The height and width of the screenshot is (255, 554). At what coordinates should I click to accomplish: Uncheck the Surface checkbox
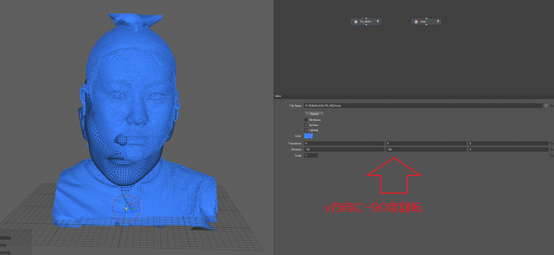click(x=306, y=125)
